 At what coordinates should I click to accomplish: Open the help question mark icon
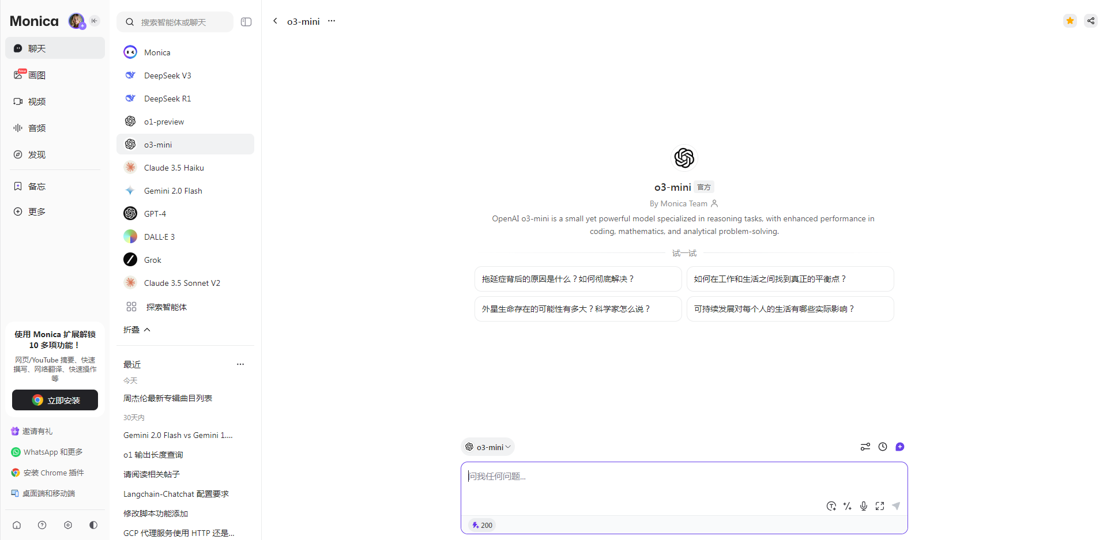(x=42, y=525)
